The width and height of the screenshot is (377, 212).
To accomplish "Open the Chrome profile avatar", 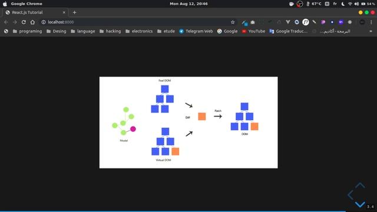I will coord(362,22).
